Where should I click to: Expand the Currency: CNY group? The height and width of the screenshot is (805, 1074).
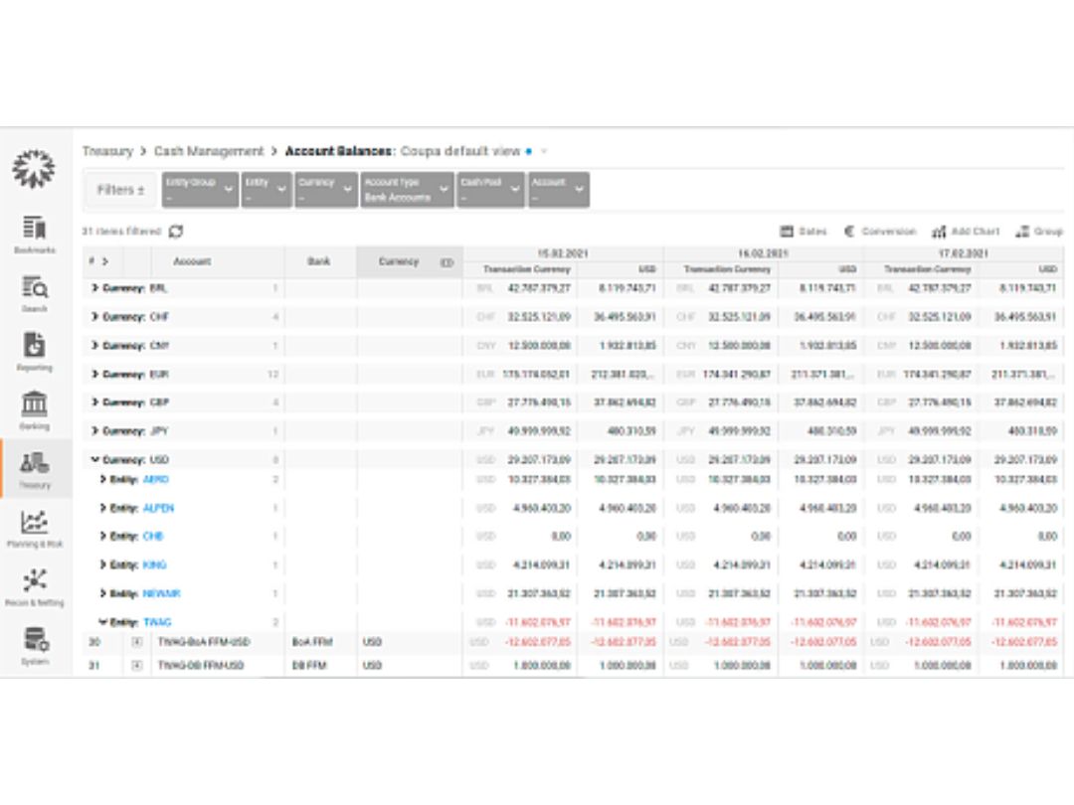[x=95, y=346]
